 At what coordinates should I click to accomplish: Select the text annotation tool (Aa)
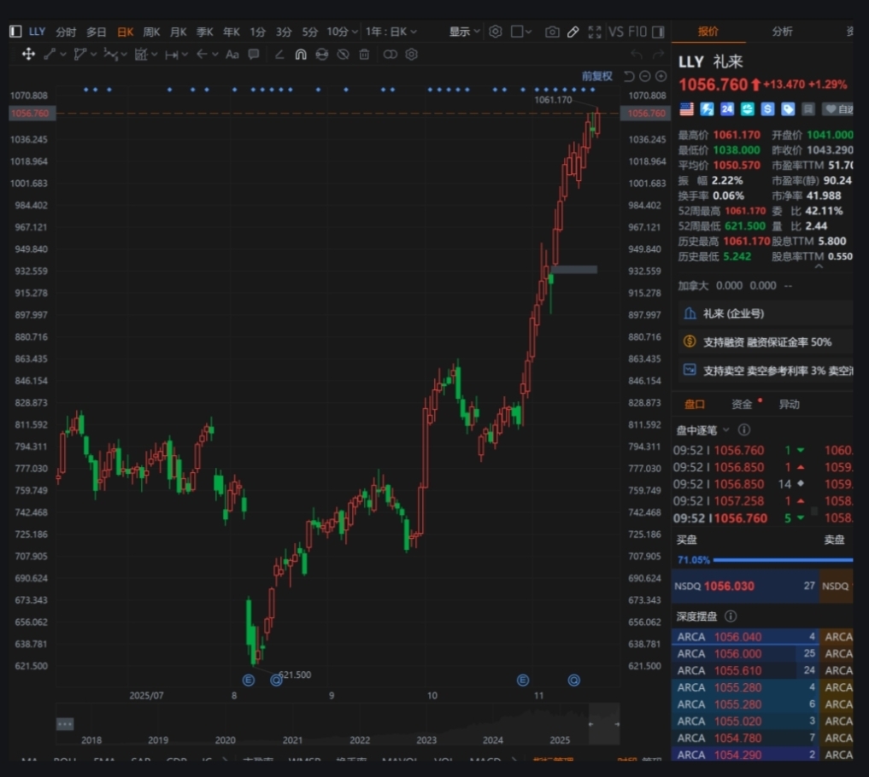[x=232, y=54]
